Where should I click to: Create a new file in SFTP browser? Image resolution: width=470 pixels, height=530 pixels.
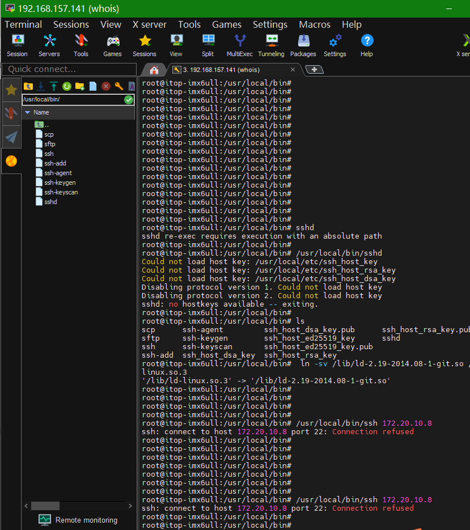tap(93, 86)
